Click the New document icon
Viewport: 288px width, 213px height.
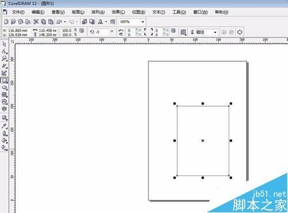[x=6, y=21]
